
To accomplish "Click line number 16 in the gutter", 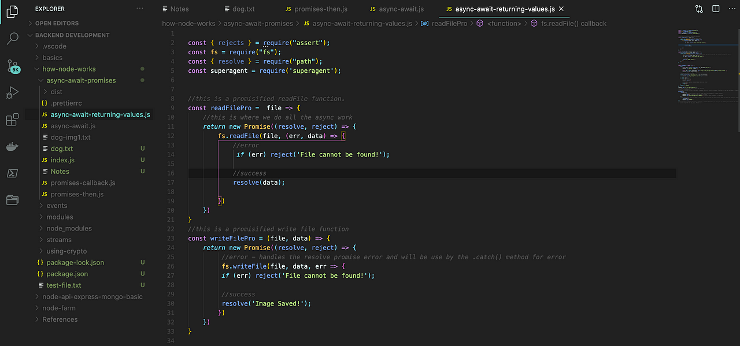I will tap(171, 173).
